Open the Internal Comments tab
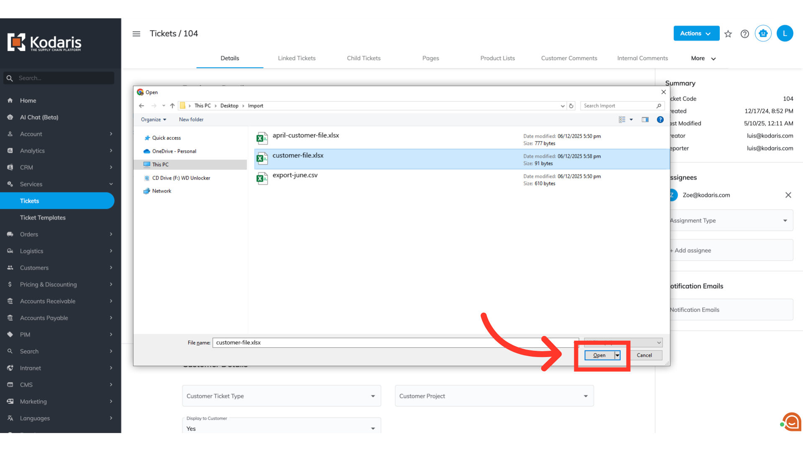This screenshot has height=451, width=803. click(x=642, y=58)
